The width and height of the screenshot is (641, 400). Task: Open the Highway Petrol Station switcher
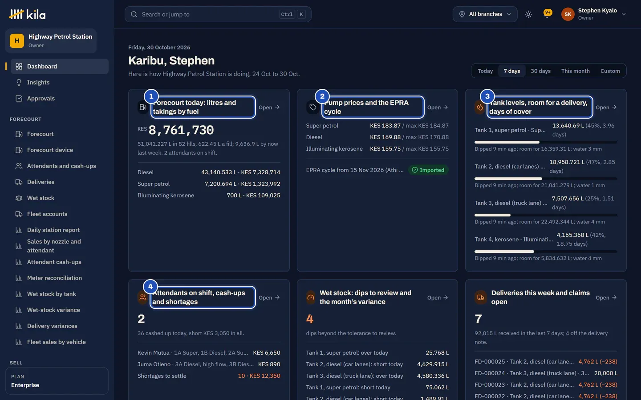tap(51, 41)
